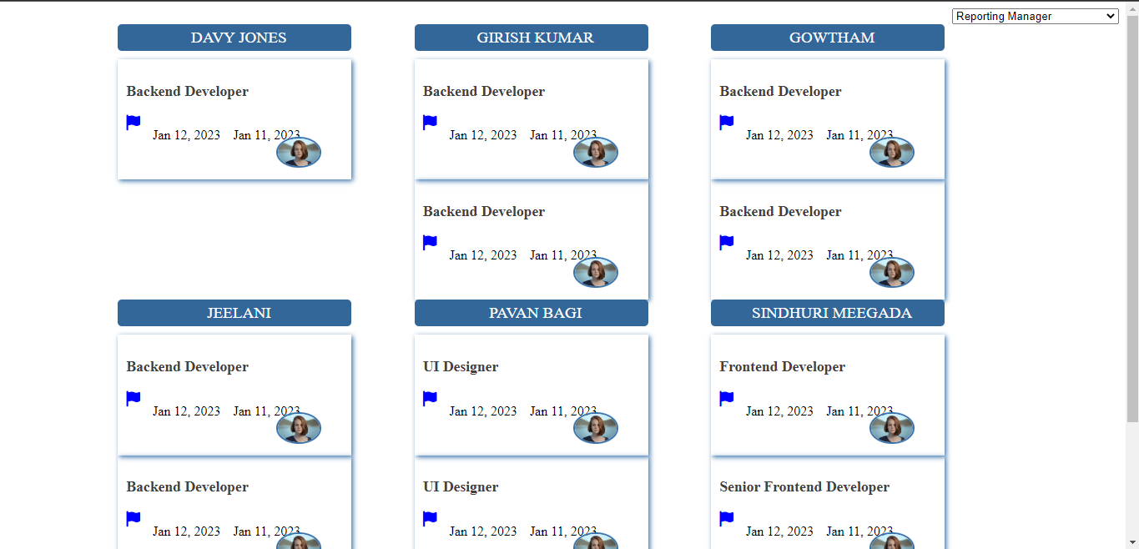Image resolution: width=1139 pixels, height=549 pixels.
Task: Select the Senior Frontend Developer title
Action: click(804, 487)
